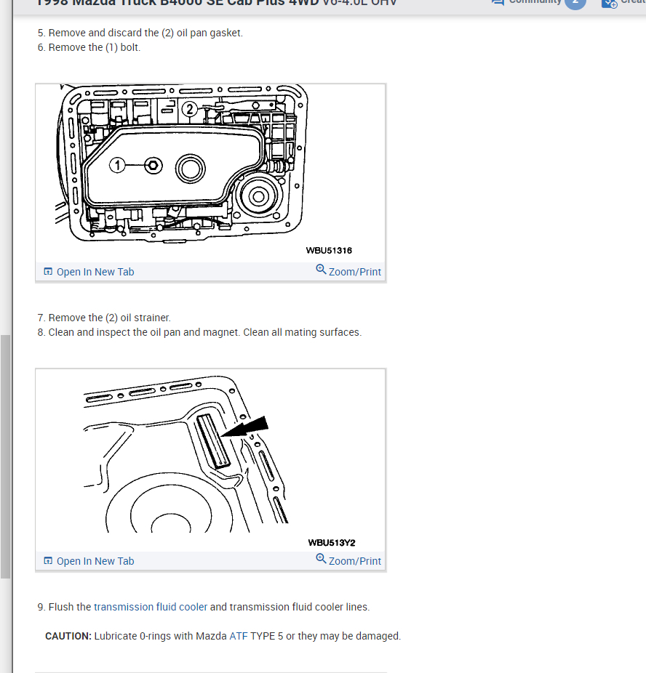Click the oil pan magnet diagram image
Viewport: 646px width, 673px height.
[x=210, y=460]
